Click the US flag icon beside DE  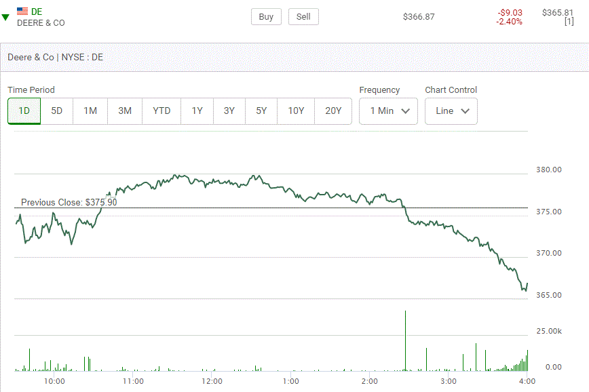click(22, 12)
